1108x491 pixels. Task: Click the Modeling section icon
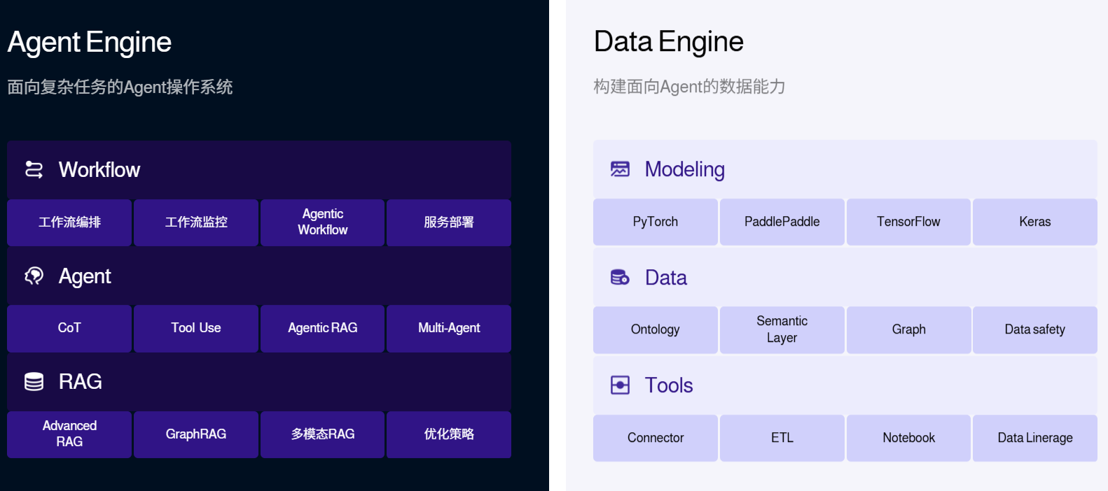click(x=620, y=169)
